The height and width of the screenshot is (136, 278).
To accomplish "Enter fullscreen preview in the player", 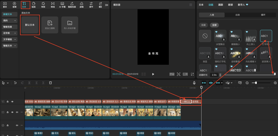I will point(192,74).
